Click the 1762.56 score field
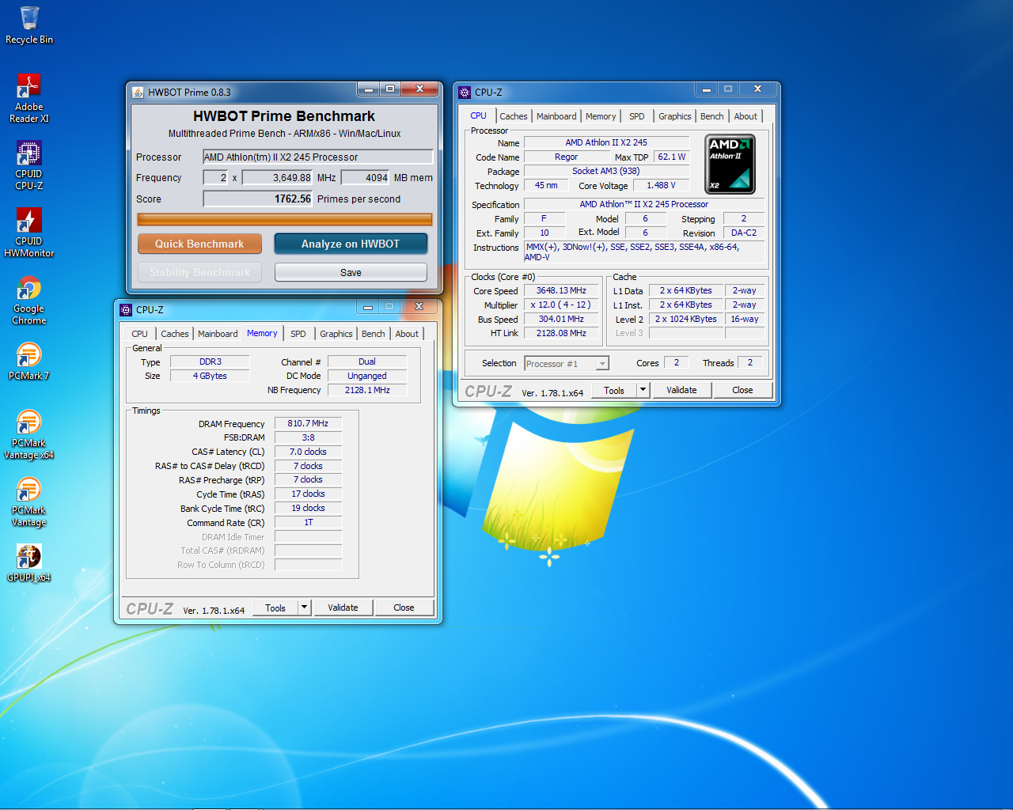Viewport: 1013px width, 810px height. click(258, 199)
